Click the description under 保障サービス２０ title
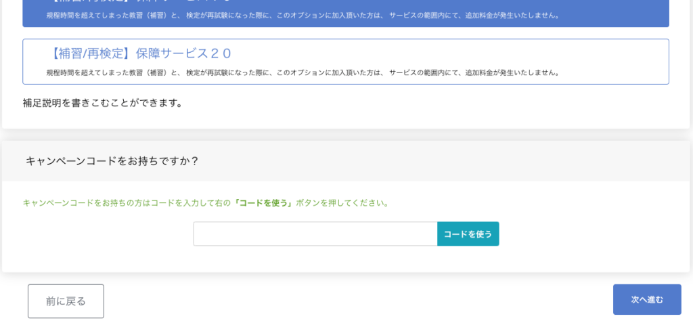This screenshot has height=327, width=693. click(x=303, y=72)
